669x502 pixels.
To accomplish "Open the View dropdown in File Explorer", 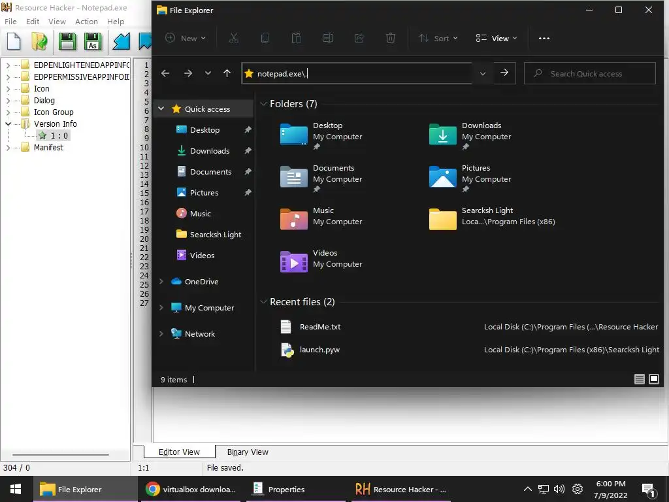I will [497, 38].
